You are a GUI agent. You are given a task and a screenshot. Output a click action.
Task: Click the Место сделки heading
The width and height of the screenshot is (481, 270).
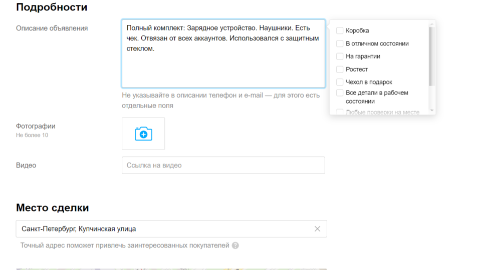tap(53, 207)
